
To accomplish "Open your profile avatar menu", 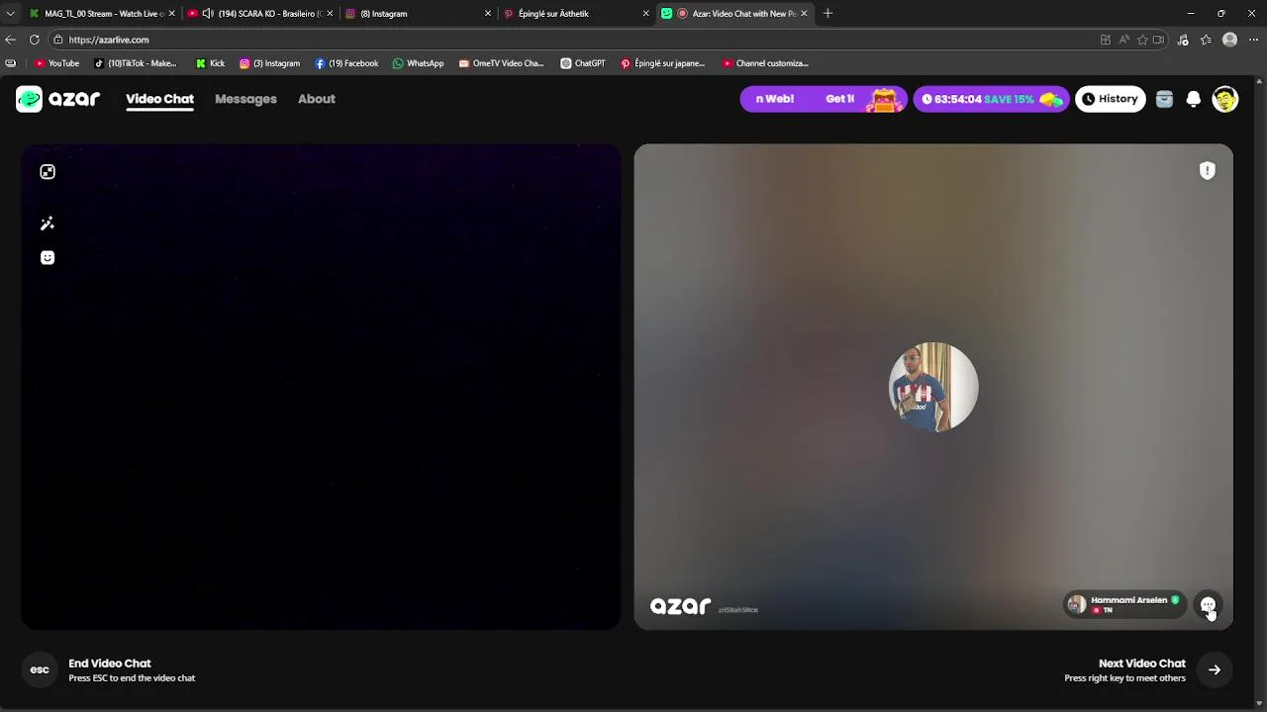I will click(1225, 99).
